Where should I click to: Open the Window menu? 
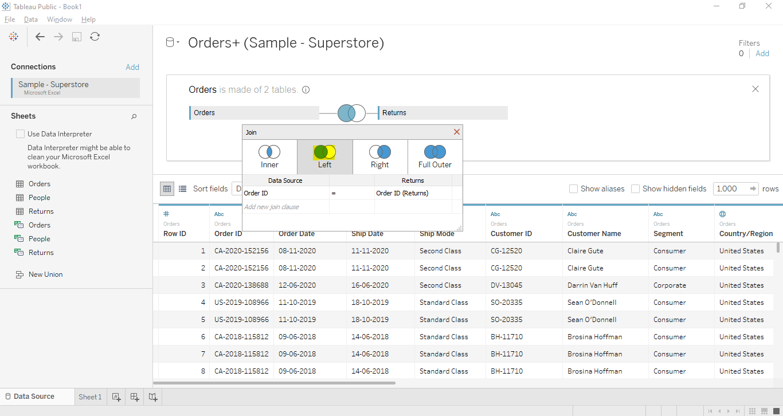60,19
